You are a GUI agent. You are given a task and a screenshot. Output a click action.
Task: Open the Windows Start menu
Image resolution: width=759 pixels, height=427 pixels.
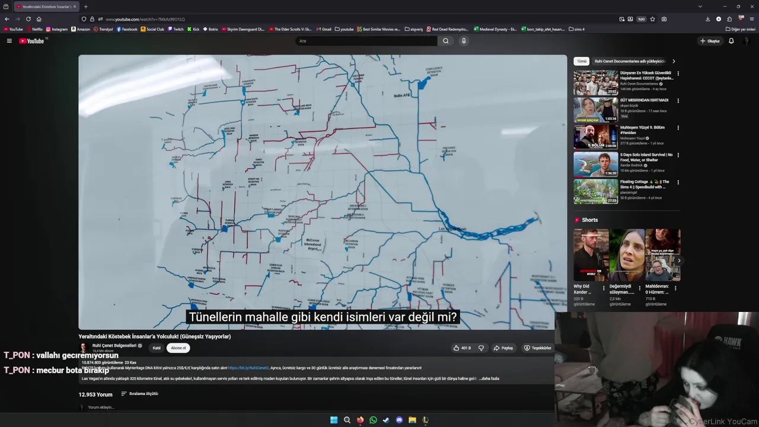(334, 420)
